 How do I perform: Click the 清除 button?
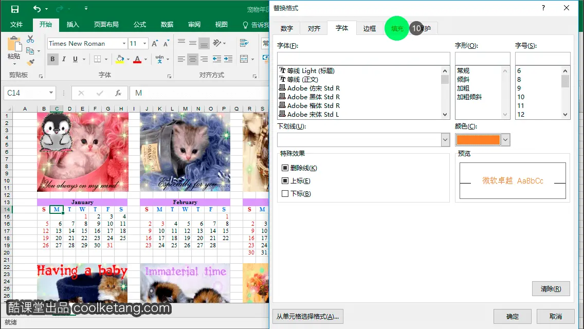click(x=551, y=289)
